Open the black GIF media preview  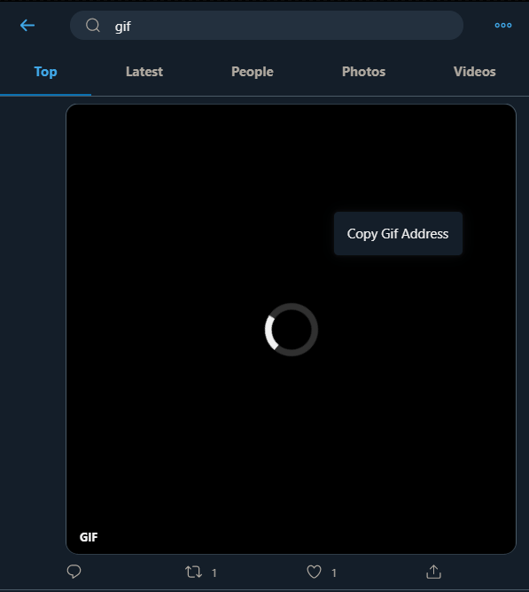[291, 329]
